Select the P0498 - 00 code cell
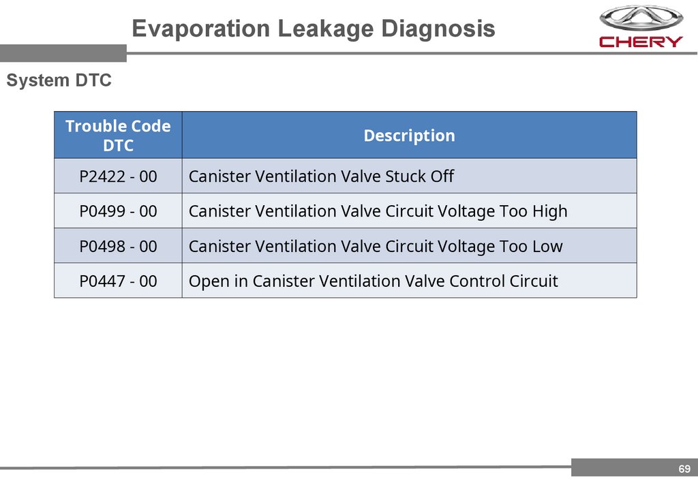This screenshot has width=698, height=483. [118, 246]
